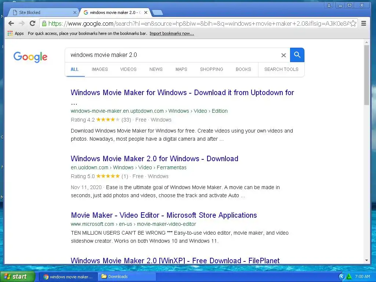This screenshot has width=376, height=282.
Task: Maximize the Chrome window
Action: (350, 5)
